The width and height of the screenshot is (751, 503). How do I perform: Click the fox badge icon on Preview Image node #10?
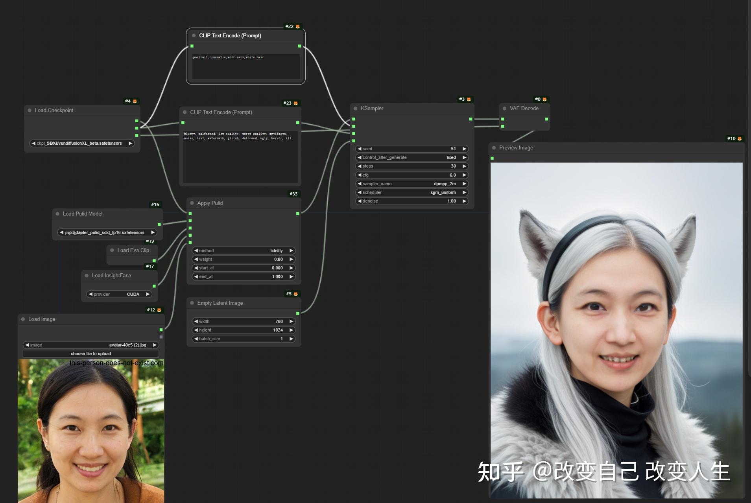740,138
